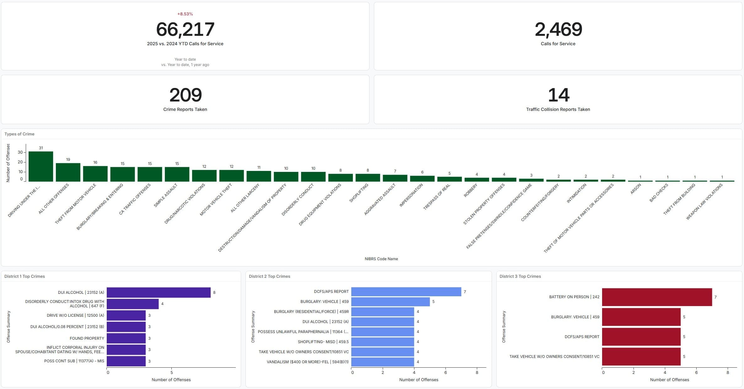Click the Shoplifting bar in Types of Crime
Viewport: 744px width, 389px height.
pyautogui.click(x=368, y=178)
